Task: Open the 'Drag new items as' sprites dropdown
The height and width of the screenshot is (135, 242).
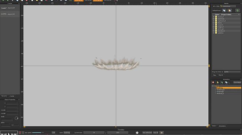Action: 232,72
